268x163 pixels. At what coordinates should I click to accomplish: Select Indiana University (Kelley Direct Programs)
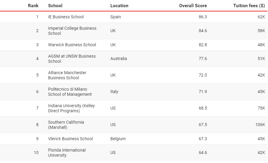tap(72, 108)
